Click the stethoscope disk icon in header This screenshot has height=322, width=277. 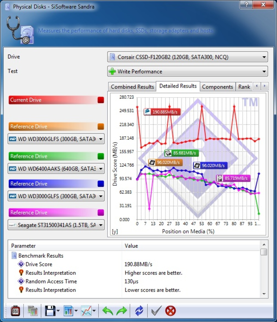[20, 30]
